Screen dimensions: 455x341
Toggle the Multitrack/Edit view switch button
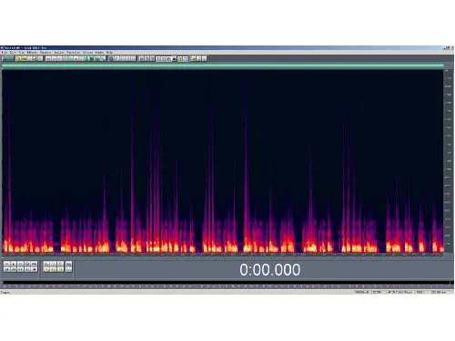[8, 58]
